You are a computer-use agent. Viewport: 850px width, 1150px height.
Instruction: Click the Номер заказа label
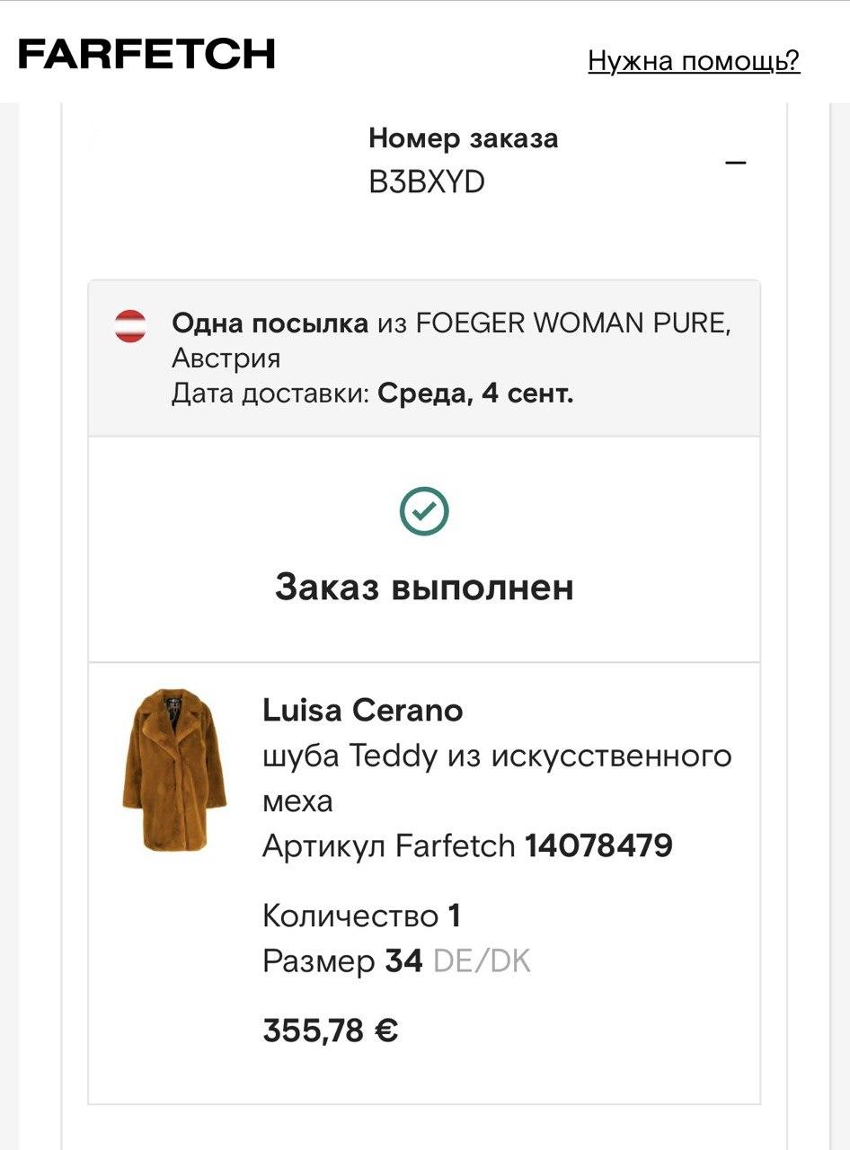463,138
